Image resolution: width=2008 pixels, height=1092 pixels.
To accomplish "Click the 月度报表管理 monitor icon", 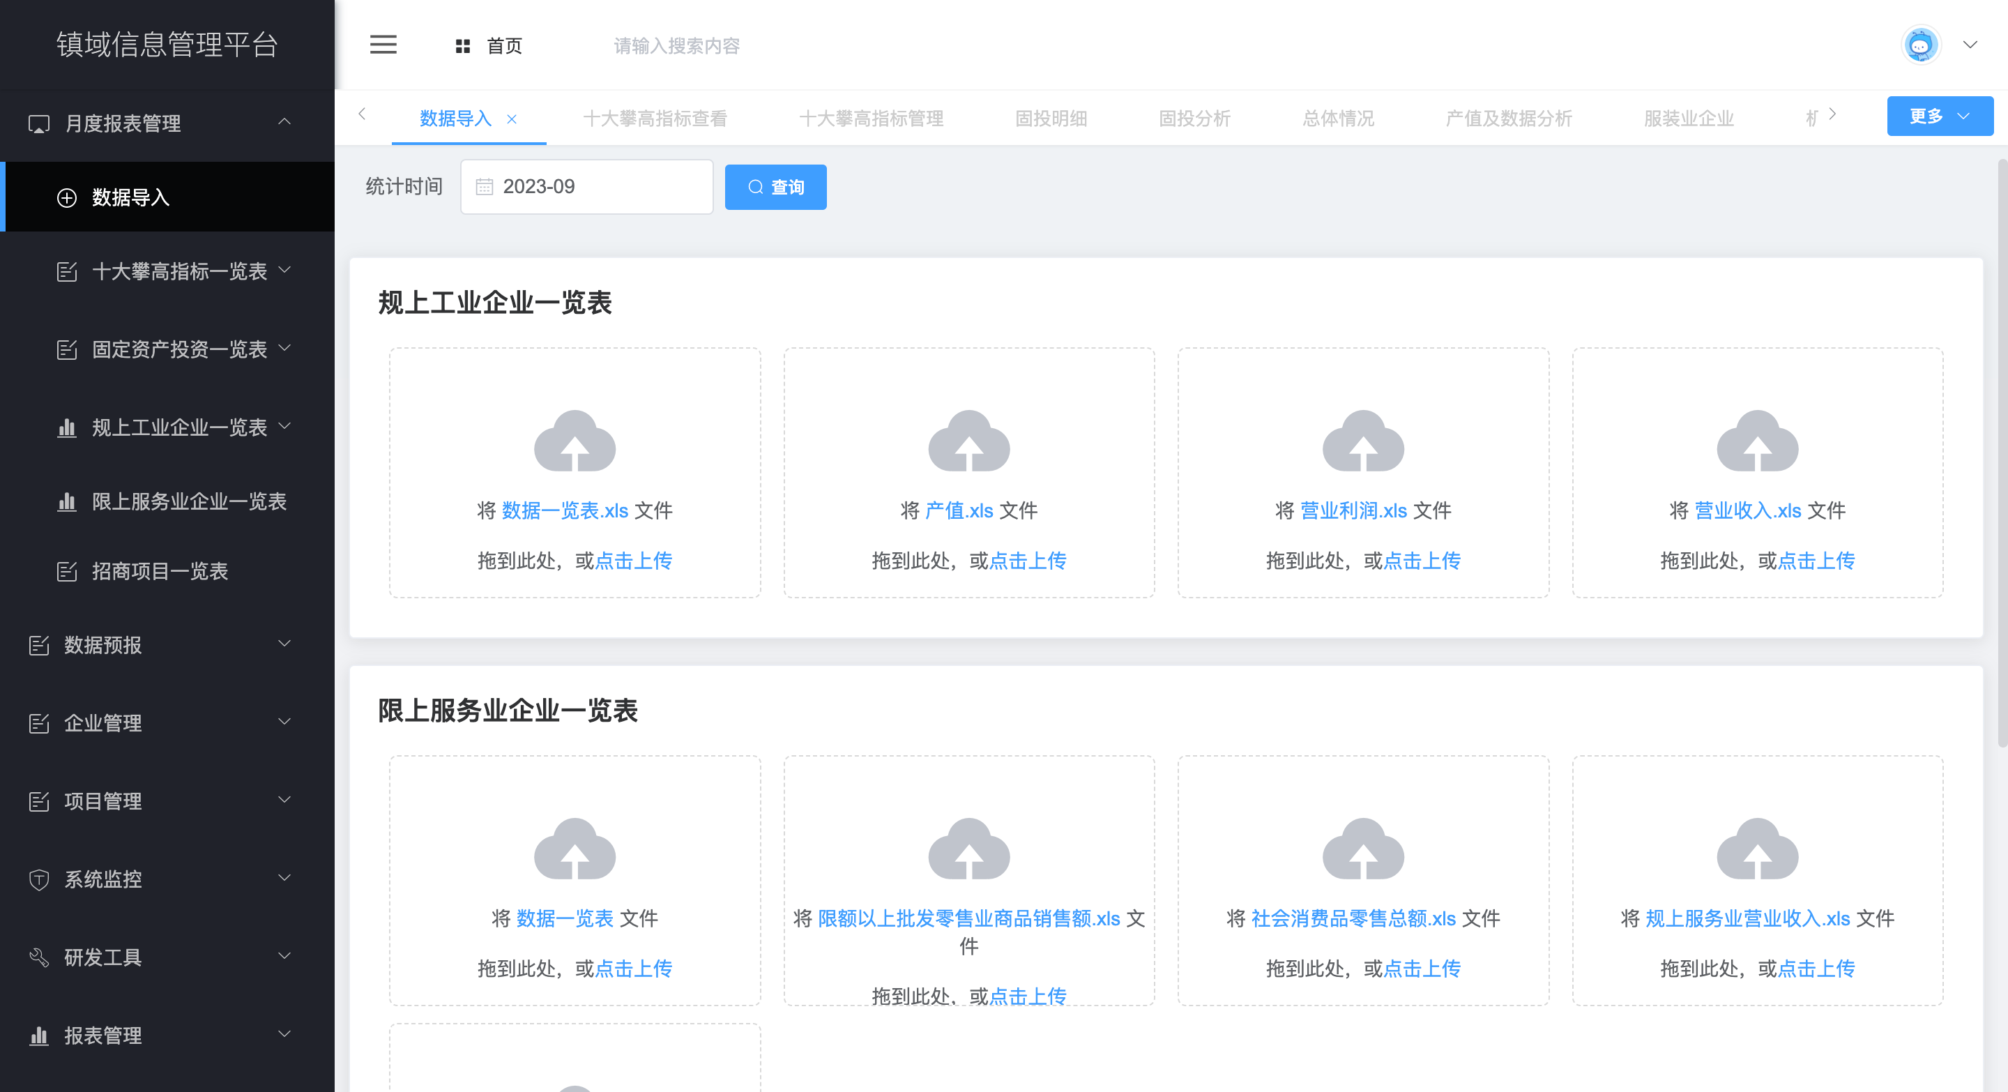I will coord(39,124).
